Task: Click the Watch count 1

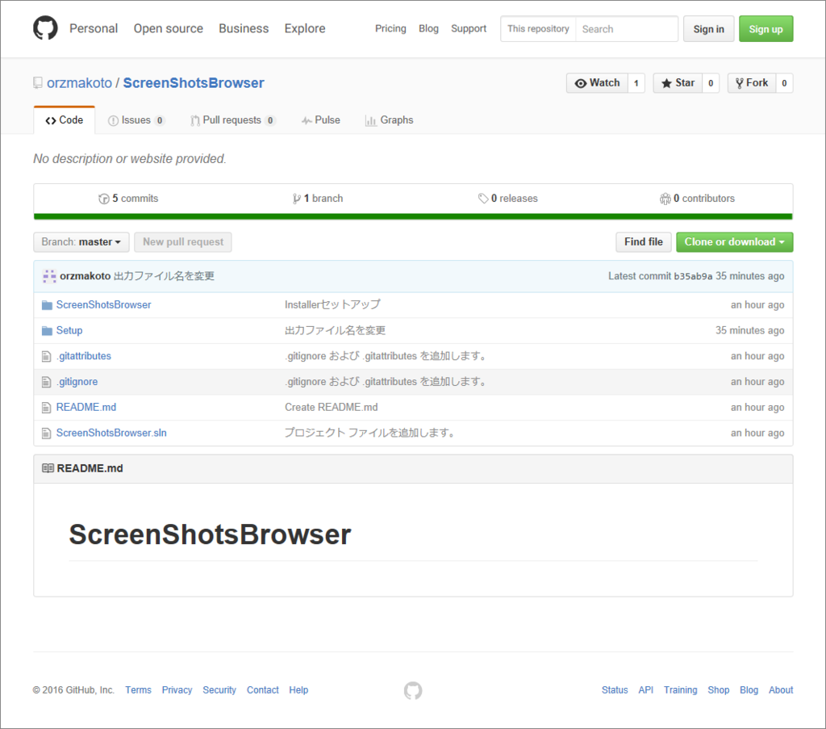Action: [636, 83]
